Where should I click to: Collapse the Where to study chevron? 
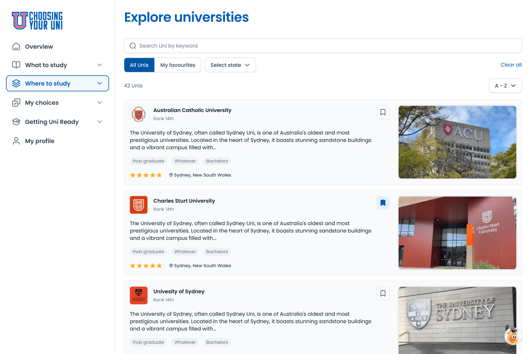pyautogui.click(x=100, y=83)
